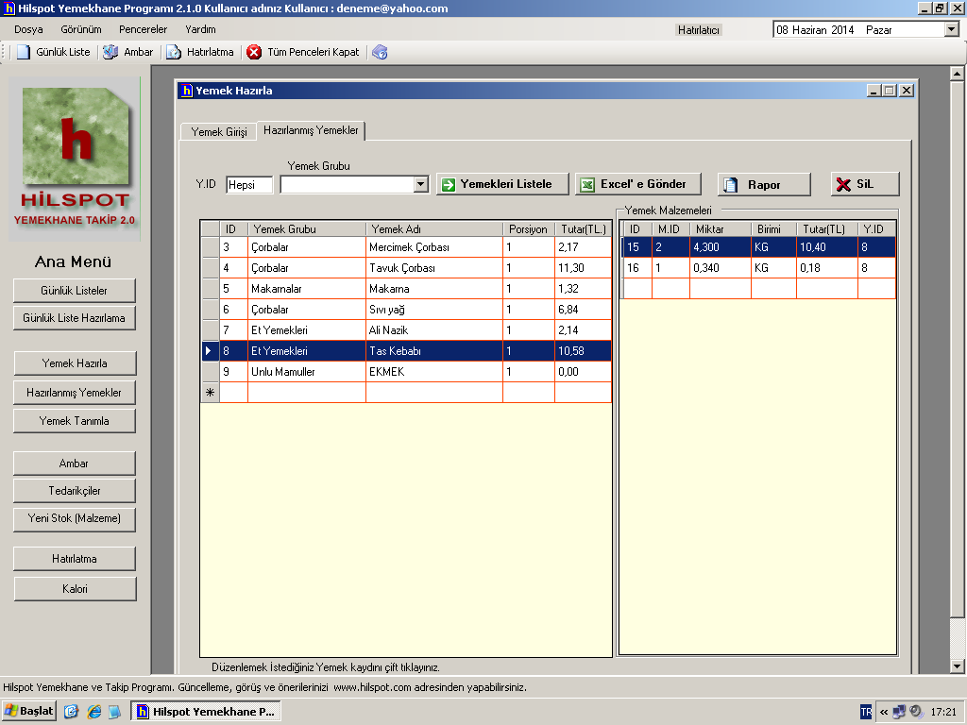
Task: Open the Görünüm menu
Action: (81, 29)
